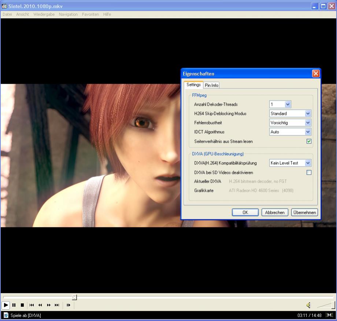Pause the video playback

pos(14,305)
